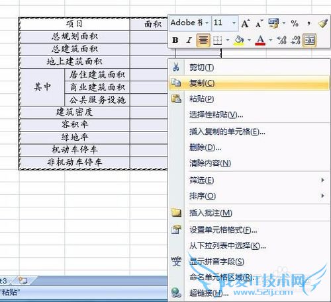Apply accounting number format
This screenshot has width=331, height=302.
pos(273,23)
